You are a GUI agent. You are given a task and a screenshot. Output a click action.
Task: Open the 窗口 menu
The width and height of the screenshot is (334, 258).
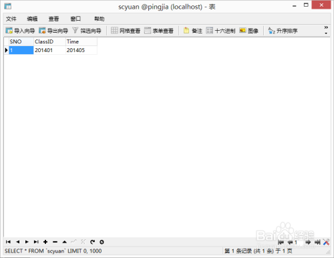75,19
